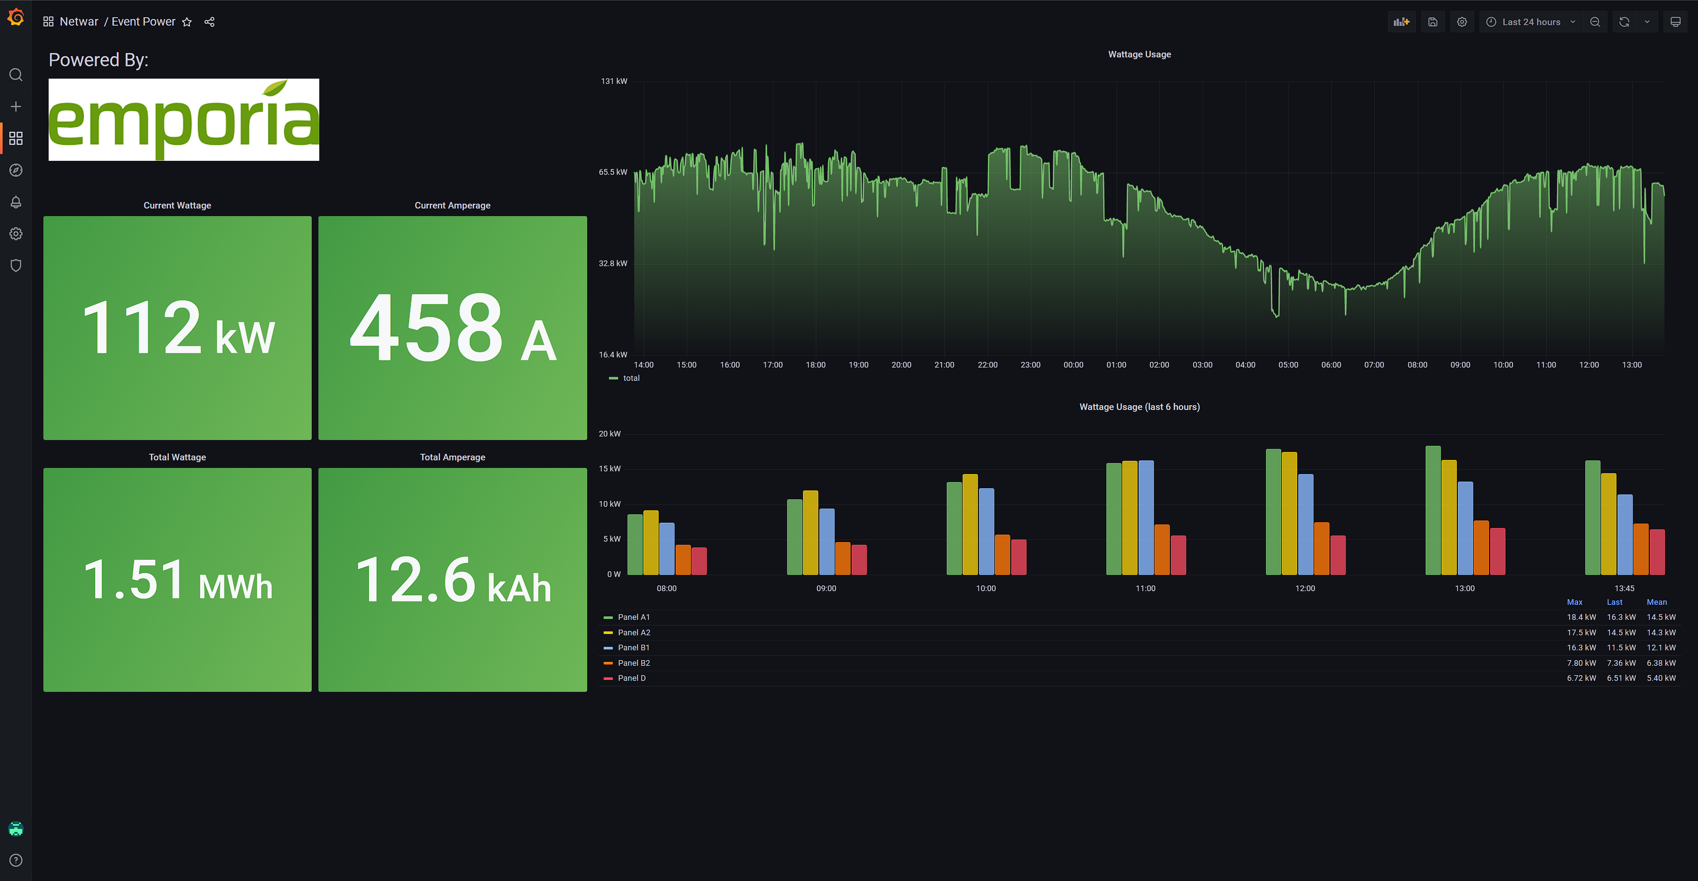Image resolution: width=1698 pixels, height=881 pixels.
Task: Open the Current Wattage panel title menu
Action: (x=177, y=205)
